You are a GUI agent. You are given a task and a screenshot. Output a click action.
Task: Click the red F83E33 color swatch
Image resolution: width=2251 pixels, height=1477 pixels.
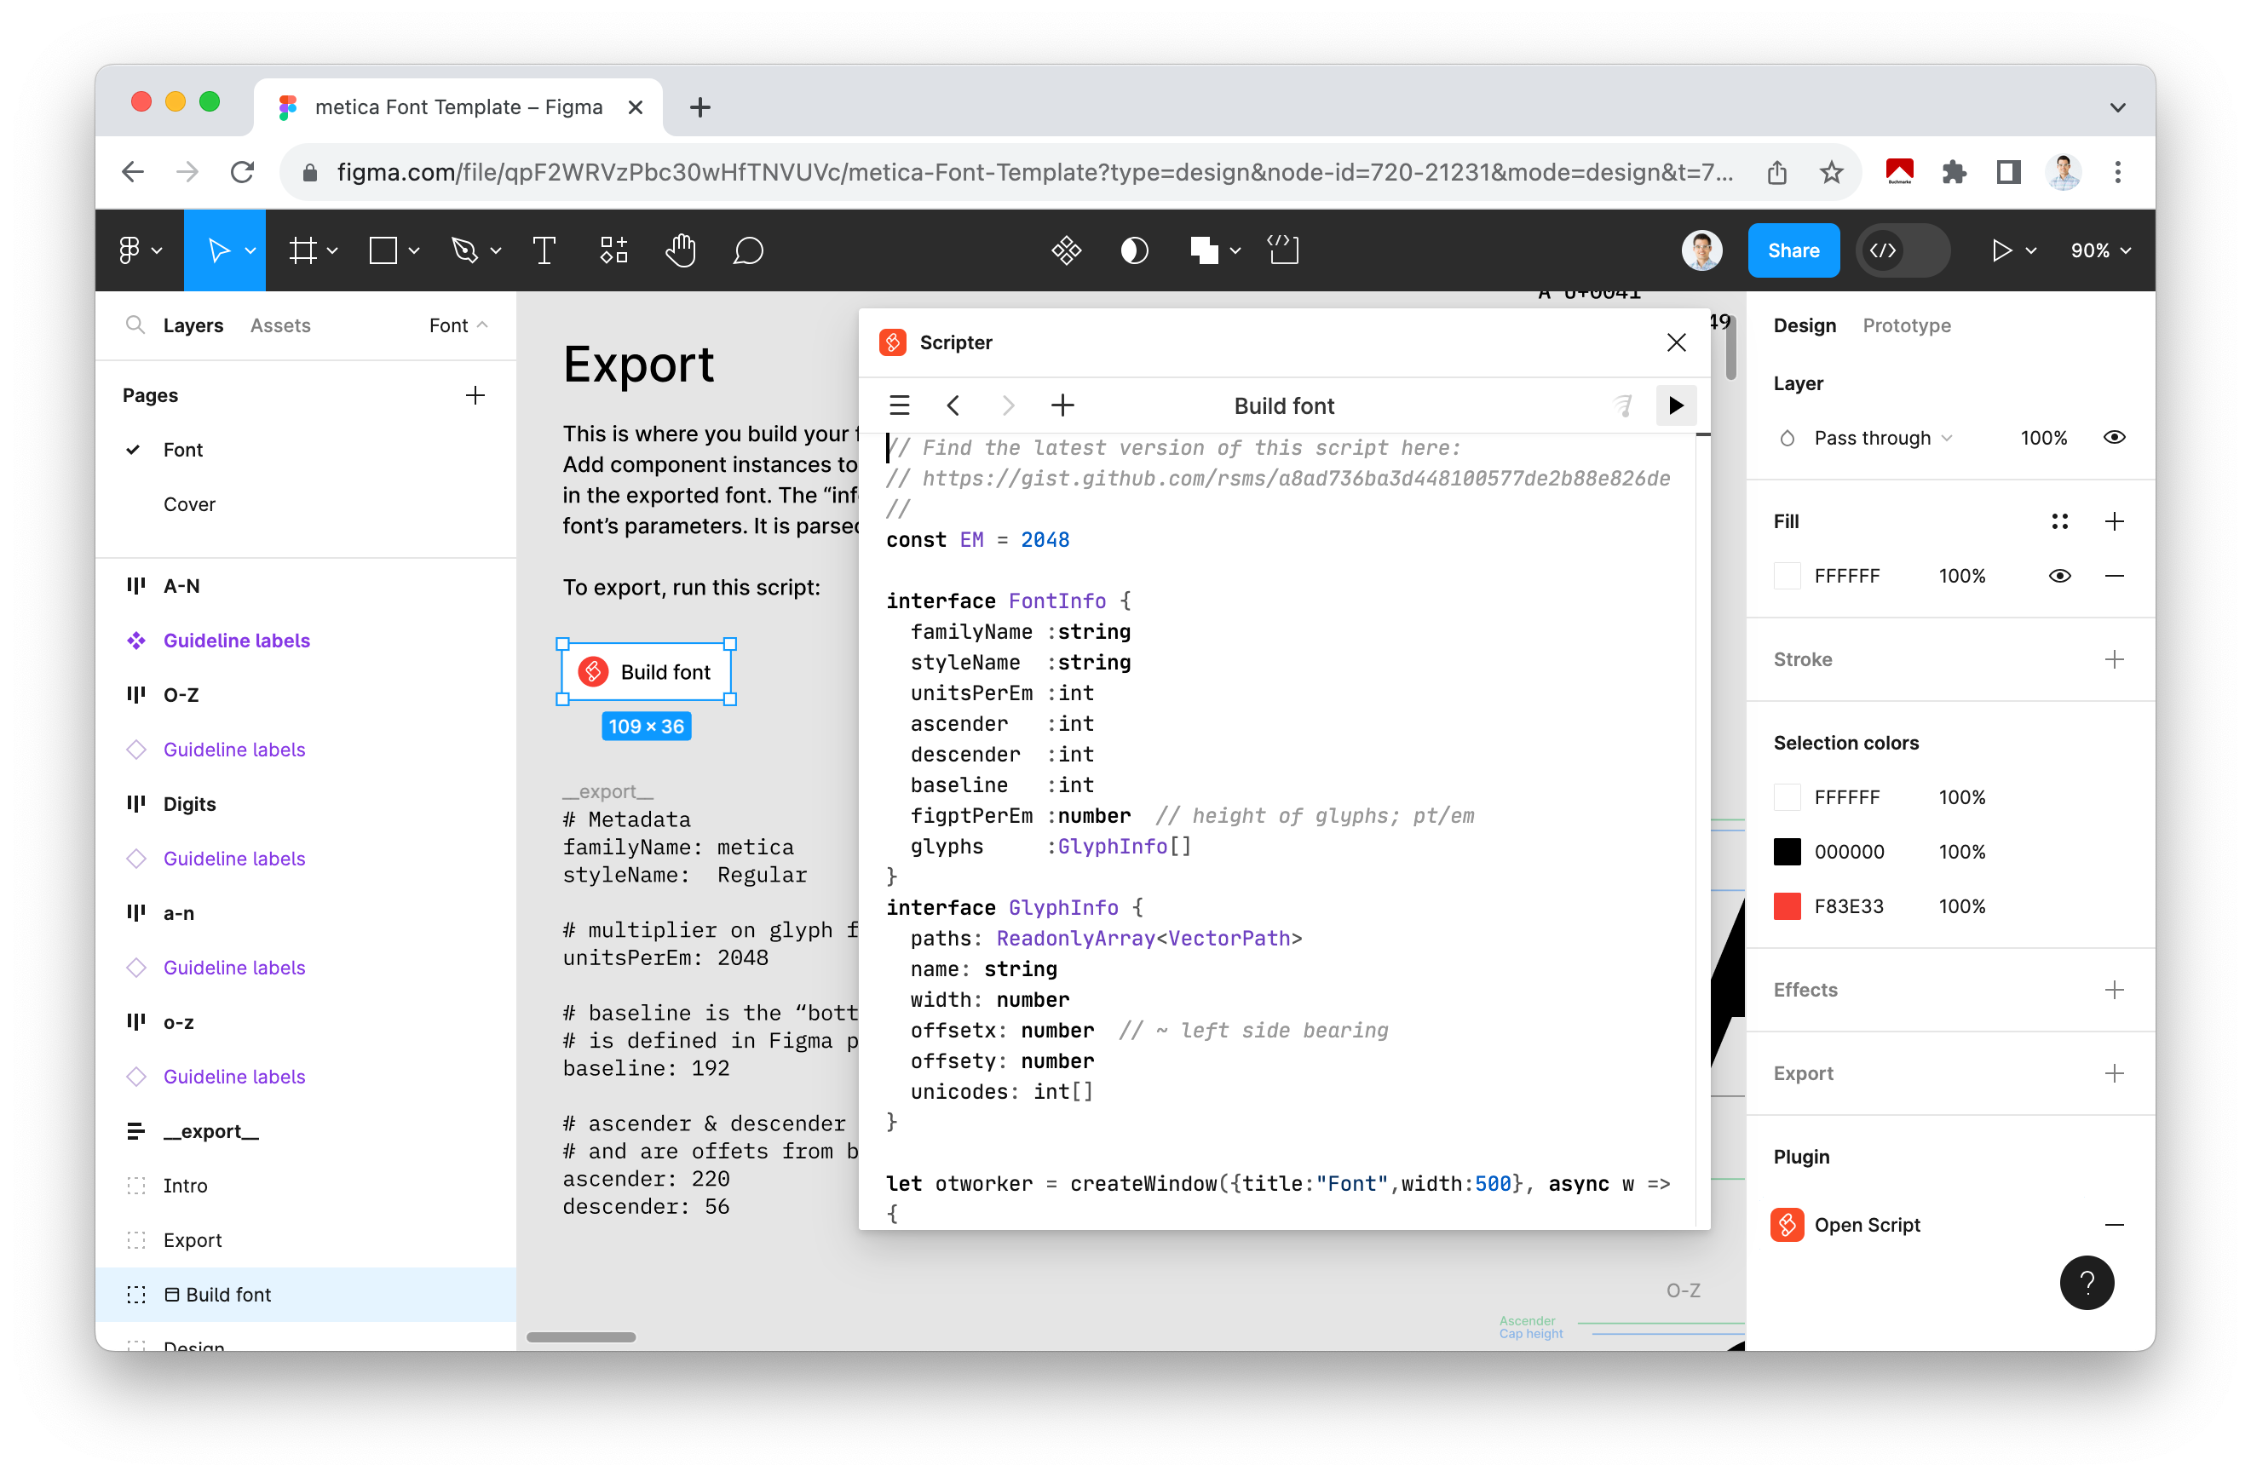click(1788, 905)
